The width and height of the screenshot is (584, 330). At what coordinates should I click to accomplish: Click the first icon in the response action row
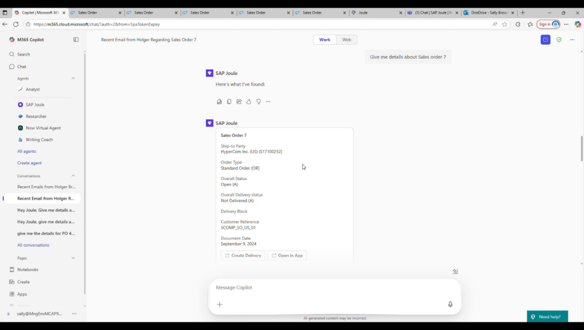pos(219,101)
